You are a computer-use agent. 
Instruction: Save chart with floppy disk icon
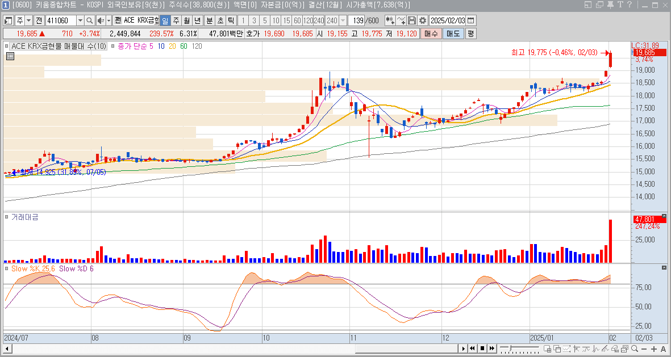click(x=412, y=20)
